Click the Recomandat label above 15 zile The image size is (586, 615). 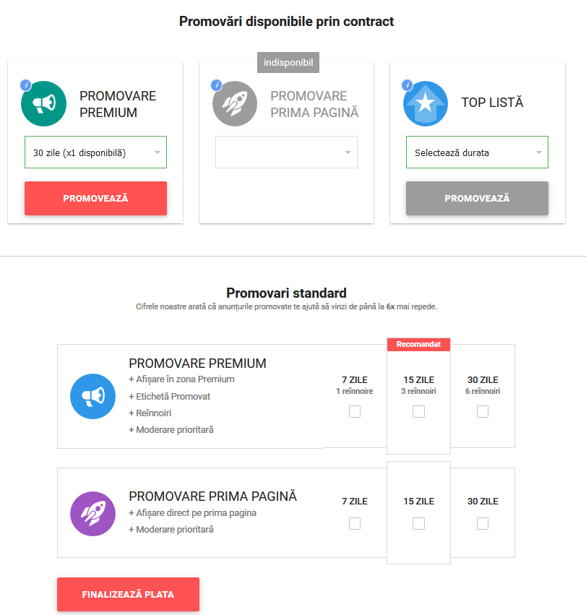click(418, 345)
